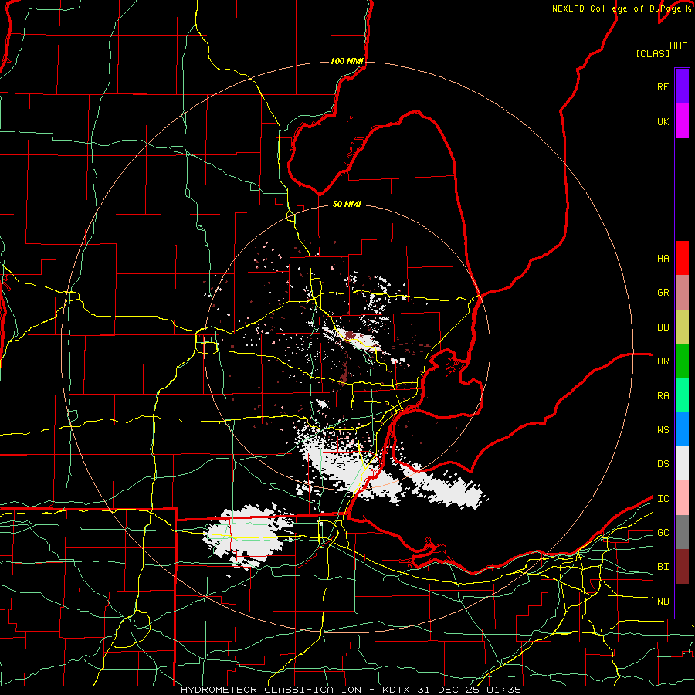695x695 pixels.
Task: Click the UK magenta legend color block
Action: click(682, 121)
